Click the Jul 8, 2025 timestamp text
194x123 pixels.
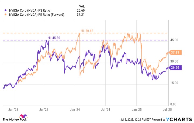pyautogui.click(x=136, y=119)
